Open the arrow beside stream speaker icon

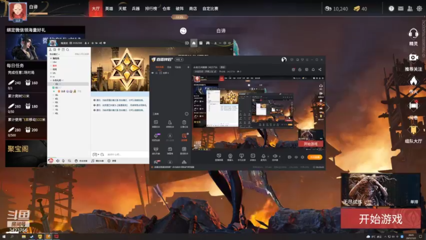coord(280,156)
